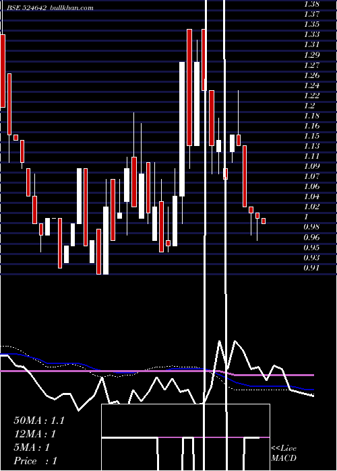Image resolution: width=337 pixels, height=471 pixels.
Task: Click the 0.91 price axis label
Action: coord(311,268)
